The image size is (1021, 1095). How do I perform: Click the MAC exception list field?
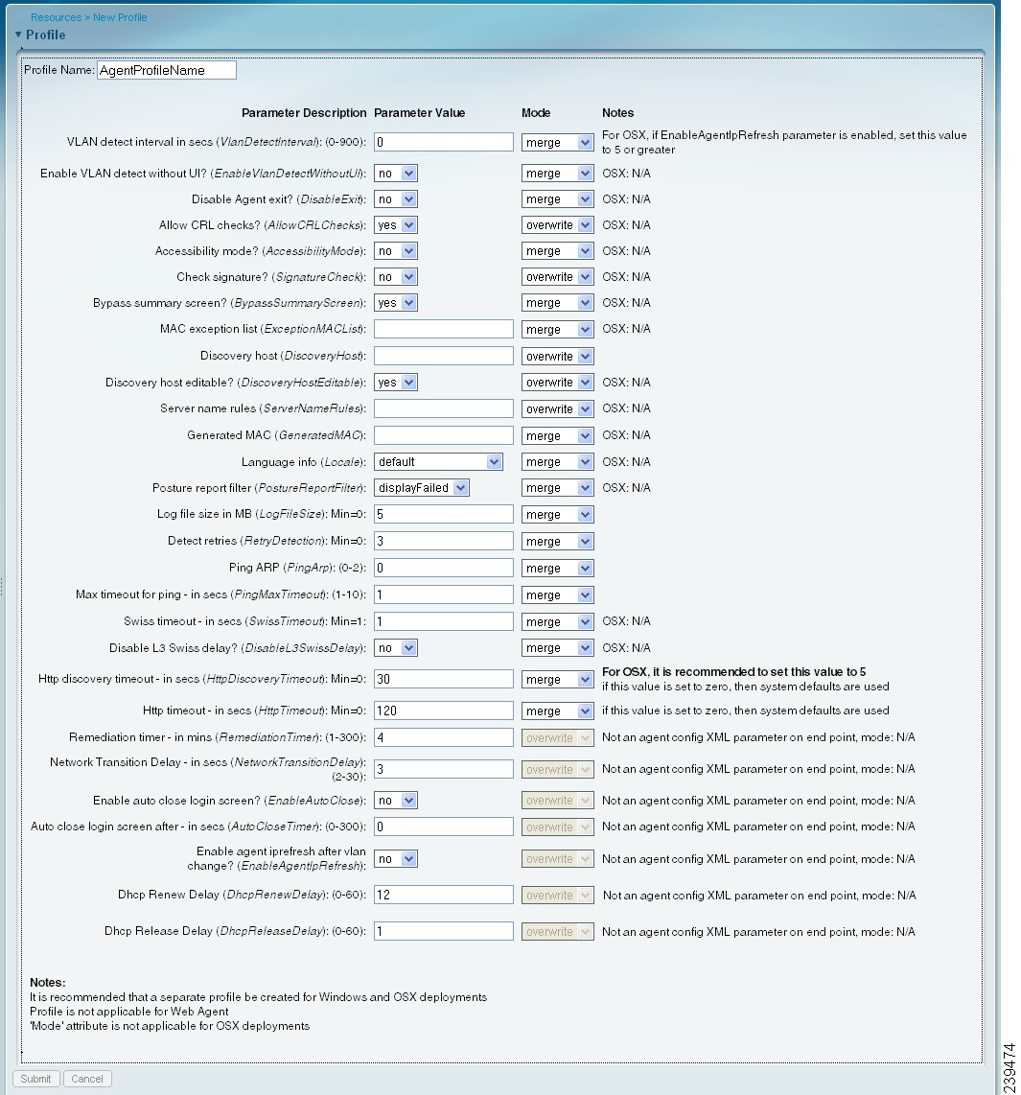[444, 329]
